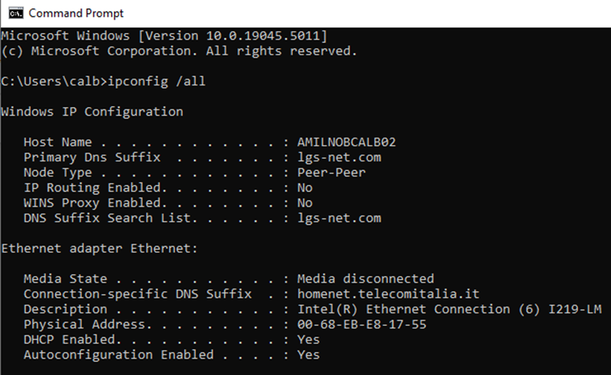Click the IP Routing Enabled No value
Image resolution: width=611 pixels, height=375 pixels.
[x=305, y=188]
